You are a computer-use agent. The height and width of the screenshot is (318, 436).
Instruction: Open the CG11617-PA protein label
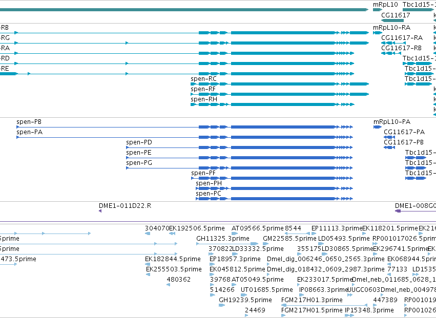click(x=404, y=132)
